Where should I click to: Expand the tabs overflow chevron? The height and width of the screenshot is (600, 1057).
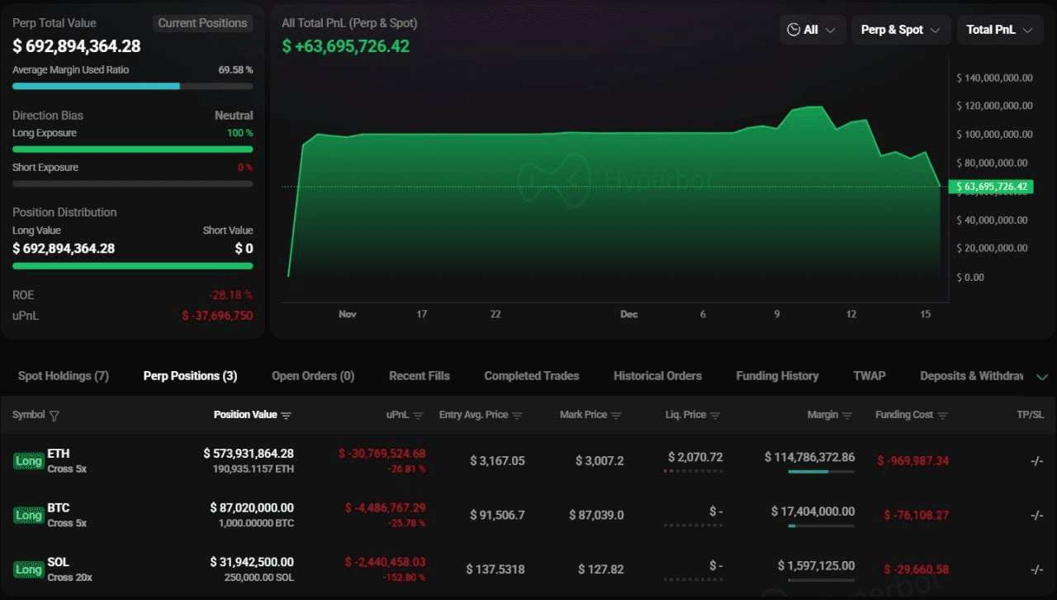[x=1041, y=377]
